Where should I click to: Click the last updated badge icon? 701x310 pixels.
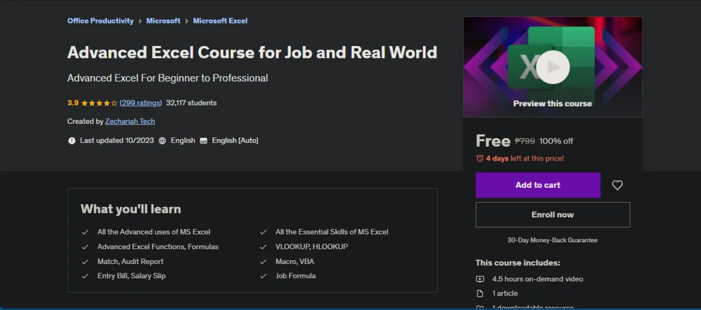point(72,141)
